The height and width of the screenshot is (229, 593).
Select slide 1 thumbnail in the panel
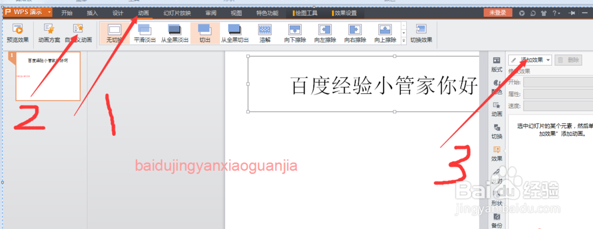tap(48, 77)
